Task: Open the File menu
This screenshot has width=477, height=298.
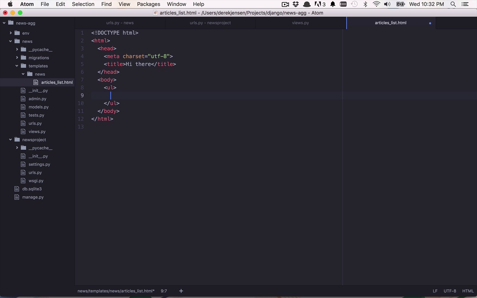Action: click(x=45, y=4)
